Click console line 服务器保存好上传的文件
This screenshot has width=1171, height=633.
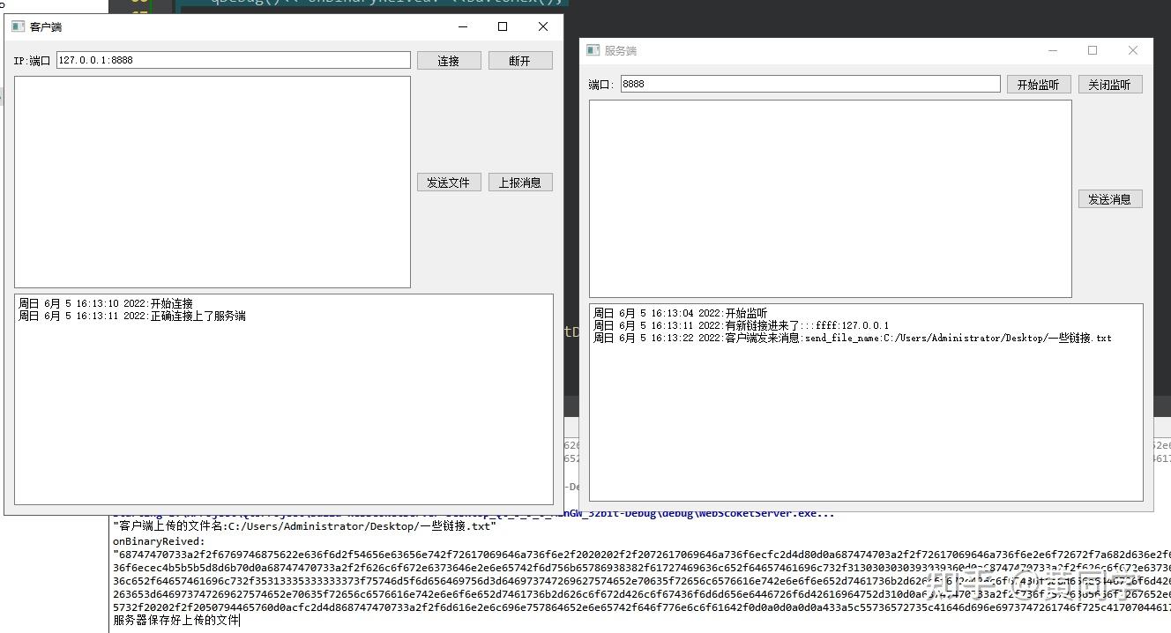(x=176, y=621)
